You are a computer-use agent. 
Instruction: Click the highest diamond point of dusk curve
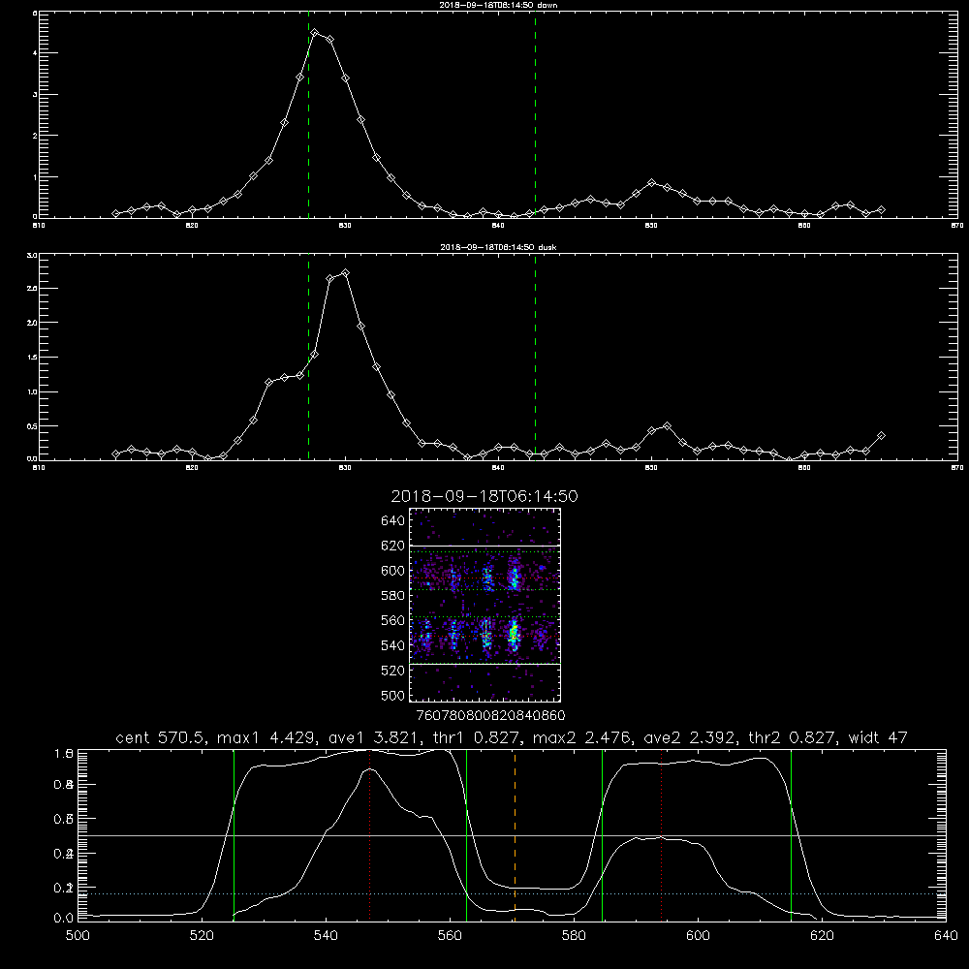pos(346,272)
